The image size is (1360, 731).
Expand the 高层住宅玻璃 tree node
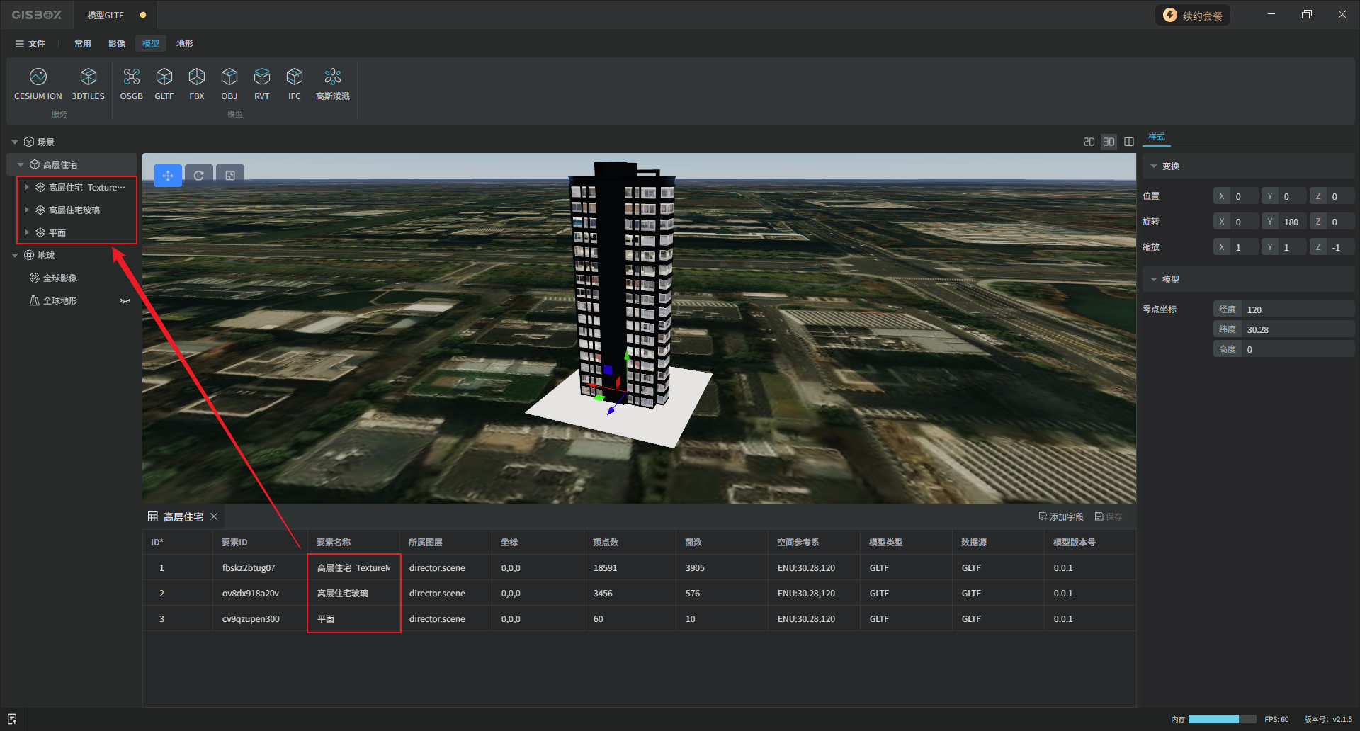[x=27, y=210]
